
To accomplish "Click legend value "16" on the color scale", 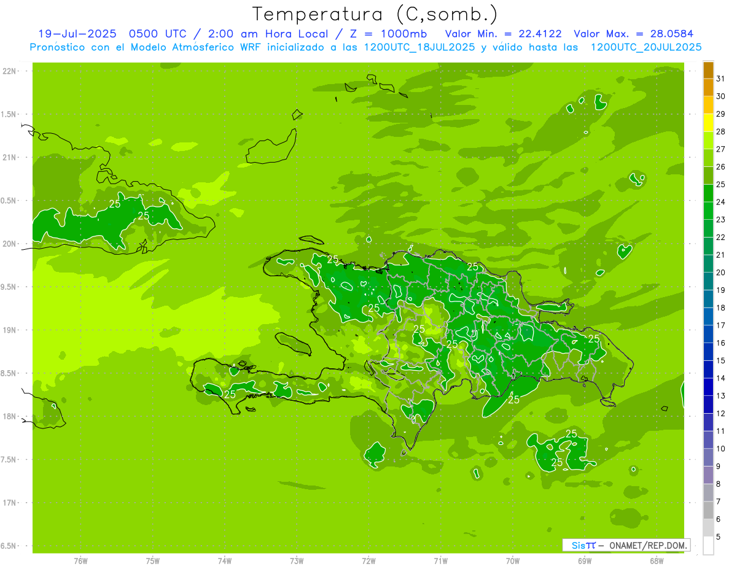I will tap(720, 343).
